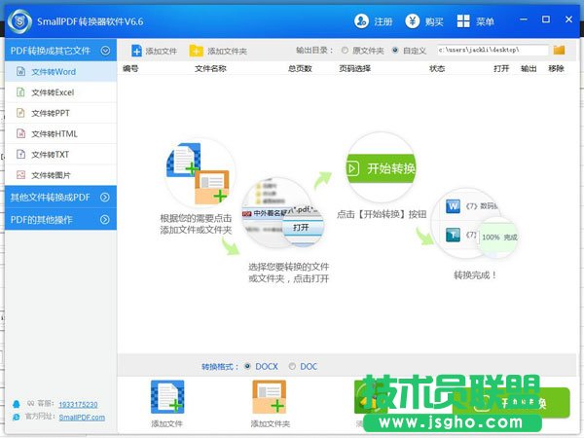Click the 文件名称 column header
Viewport: 584px width, 438px height.
pyautogui.click(x=210, y=68)
